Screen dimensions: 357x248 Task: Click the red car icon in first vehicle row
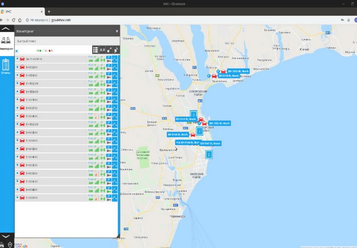[22, 59]
